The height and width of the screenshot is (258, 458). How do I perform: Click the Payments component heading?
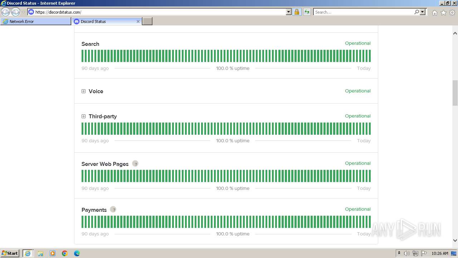click(x=94, y=210)
